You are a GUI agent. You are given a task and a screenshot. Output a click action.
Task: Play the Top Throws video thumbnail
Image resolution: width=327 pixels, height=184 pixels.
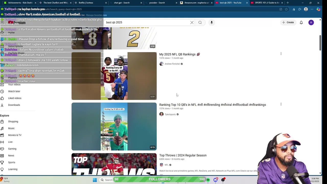tap(114, 164)
